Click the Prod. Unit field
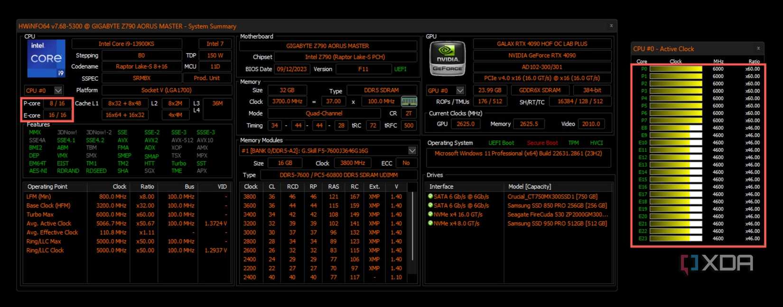 pos(207,78)
